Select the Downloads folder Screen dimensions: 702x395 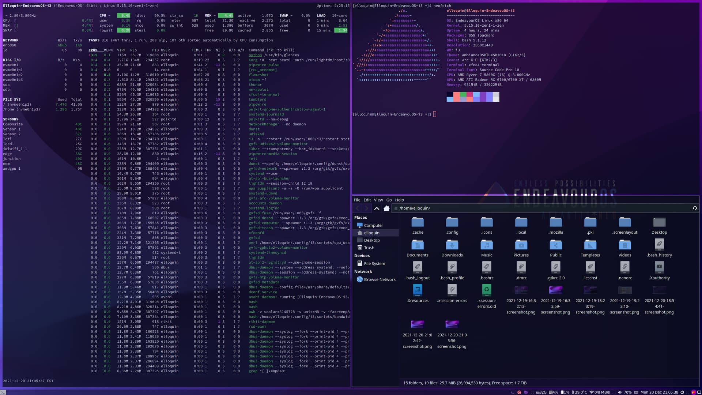click(x=452, y=248)
